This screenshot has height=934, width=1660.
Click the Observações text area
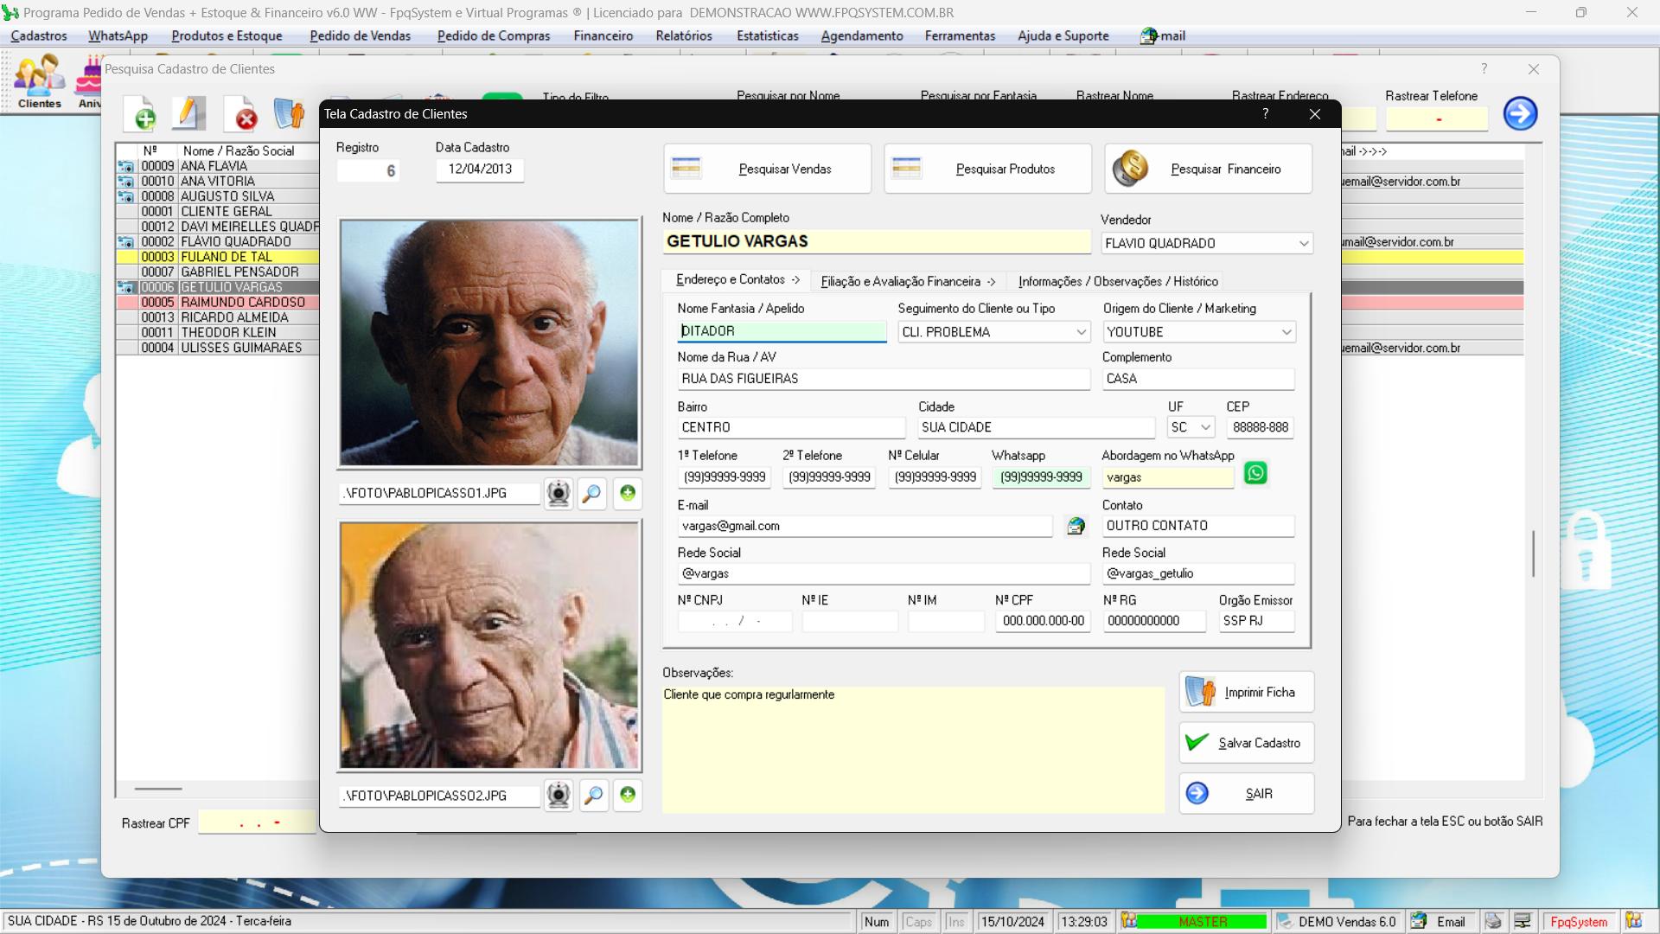912,749
